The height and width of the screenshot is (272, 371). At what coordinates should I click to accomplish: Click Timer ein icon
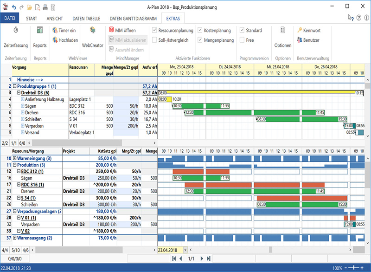point(55,30)
